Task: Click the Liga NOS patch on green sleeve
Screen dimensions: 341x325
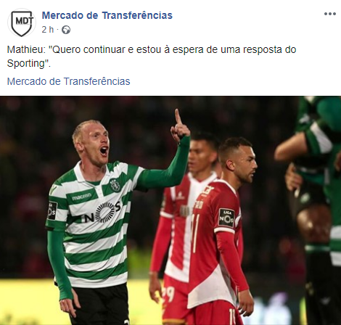Action: pos(52,210)
